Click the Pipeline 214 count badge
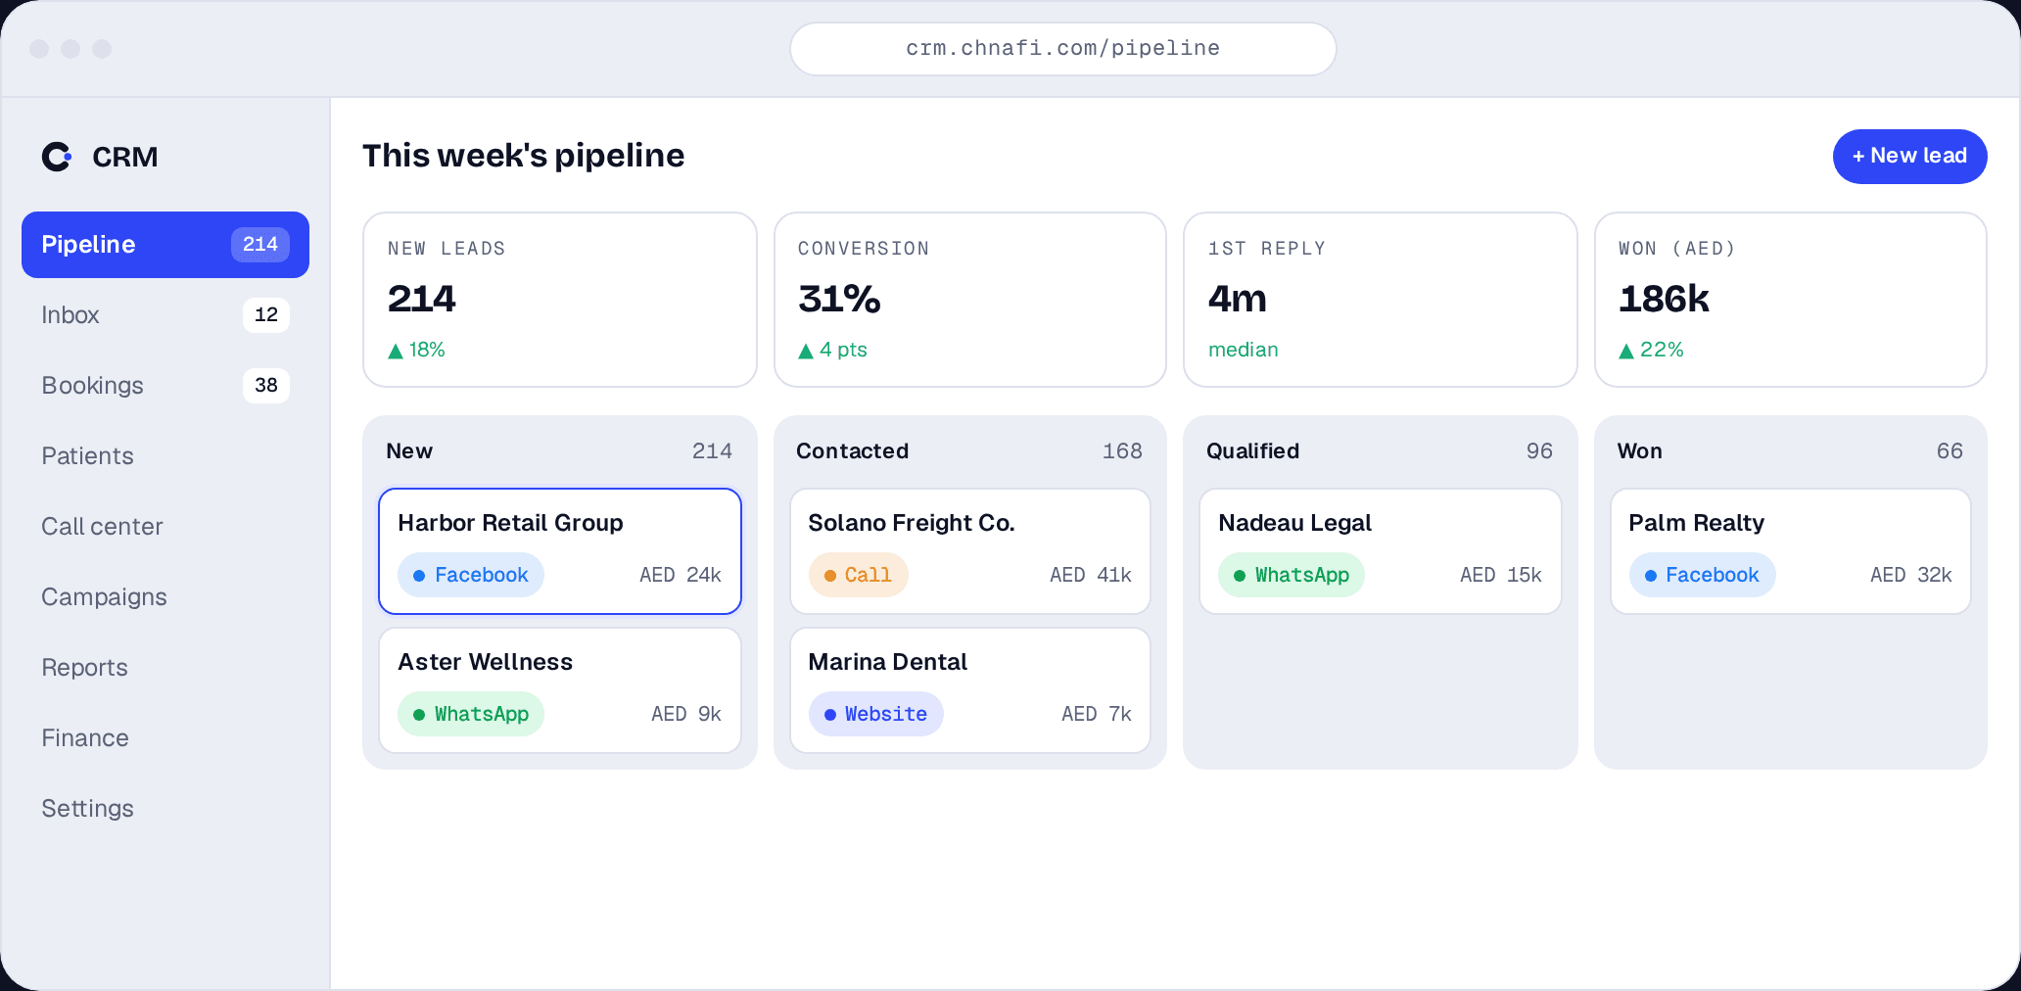The width and height of the screenshot is (2021, 991). pyautogui.click(x=260, y=245)
